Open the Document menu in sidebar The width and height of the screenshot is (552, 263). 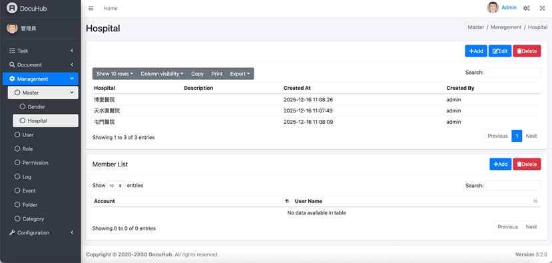41,65
